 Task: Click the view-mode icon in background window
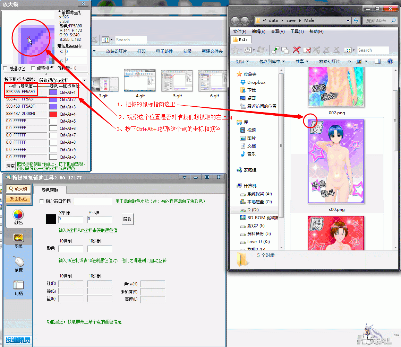tap(105, 39)
